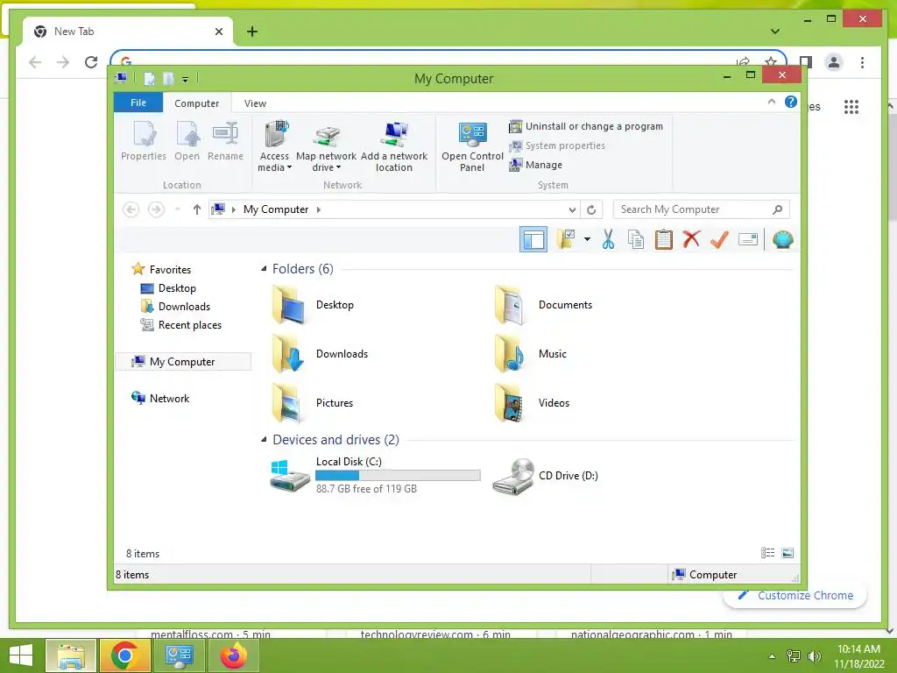Viewport: 897px width, 673px height.
Task: Open the Quick Access Toolbar customize dropdown
Action: (x=186, y=79)
